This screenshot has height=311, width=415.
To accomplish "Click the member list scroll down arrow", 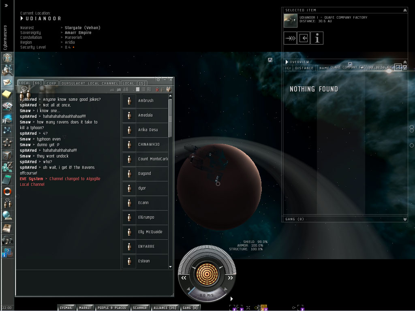I will [170, 267].
